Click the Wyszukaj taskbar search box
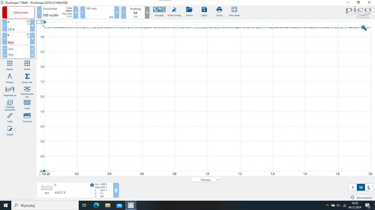This screenshot has height=210, width=375. [x=45, y=205]
